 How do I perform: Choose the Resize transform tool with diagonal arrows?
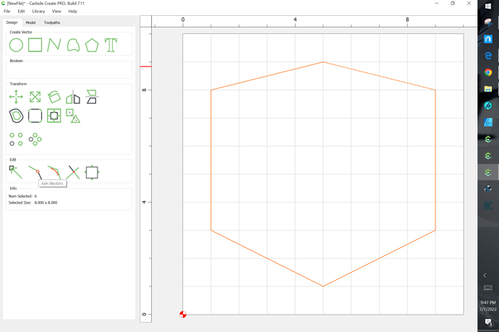pos(35,97)
